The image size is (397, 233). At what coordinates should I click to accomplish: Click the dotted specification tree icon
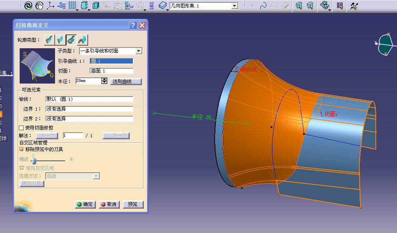pos(61,5)
